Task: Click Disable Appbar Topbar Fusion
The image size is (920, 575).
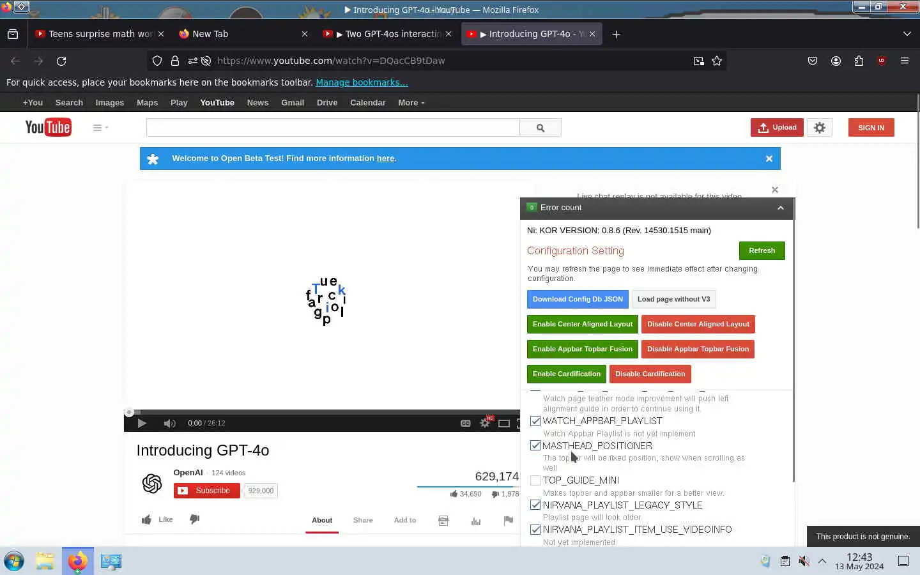Action: [698, 349]
